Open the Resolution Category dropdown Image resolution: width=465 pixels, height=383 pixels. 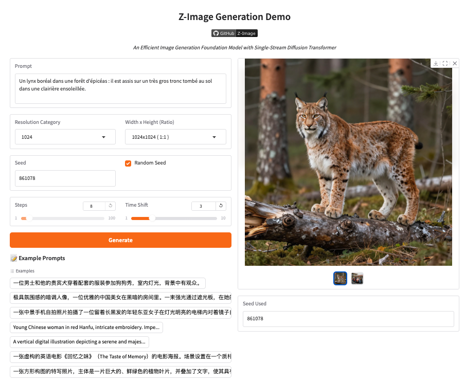click(x=65, y=137)
